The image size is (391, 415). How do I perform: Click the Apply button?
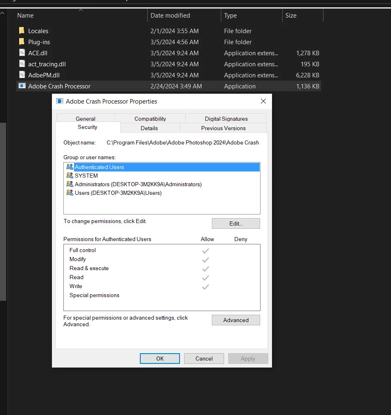(x=248, y=359)
